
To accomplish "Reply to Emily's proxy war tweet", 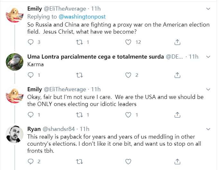I will pyautogui.click(x=31, y=42).
